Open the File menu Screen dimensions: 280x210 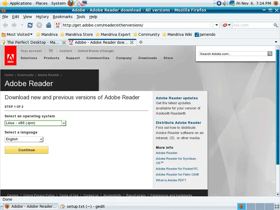click(5, 17)
